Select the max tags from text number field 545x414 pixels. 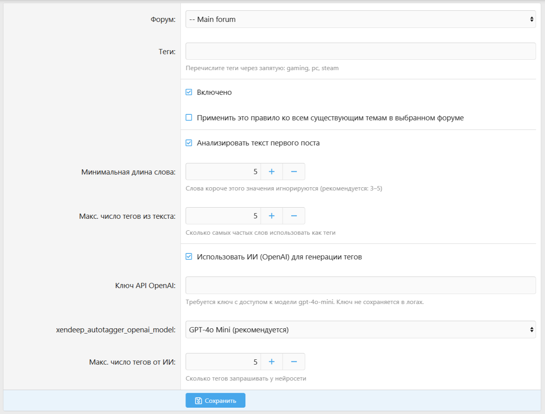pos(223,216)
